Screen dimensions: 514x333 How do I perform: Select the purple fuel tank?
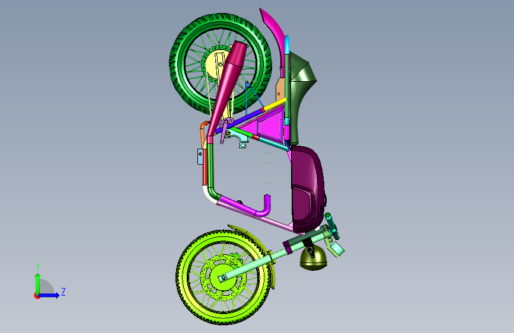tap(308, 188)
